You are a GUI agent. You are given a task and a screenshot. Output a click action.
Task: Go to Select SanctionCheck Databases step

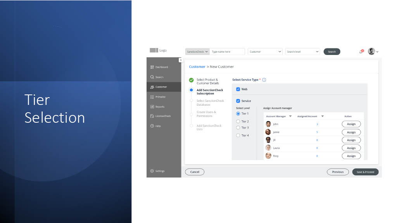coord(210,103)
